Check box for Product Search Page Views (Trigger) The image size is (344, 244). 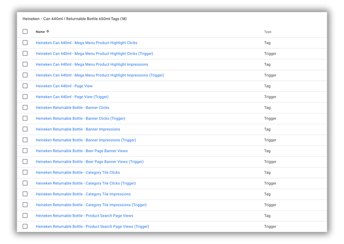point(25,226)
